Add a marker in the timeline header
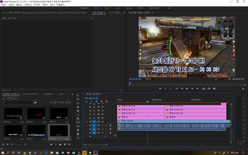Screen dimensions: 248x155 tap(101, 101)
